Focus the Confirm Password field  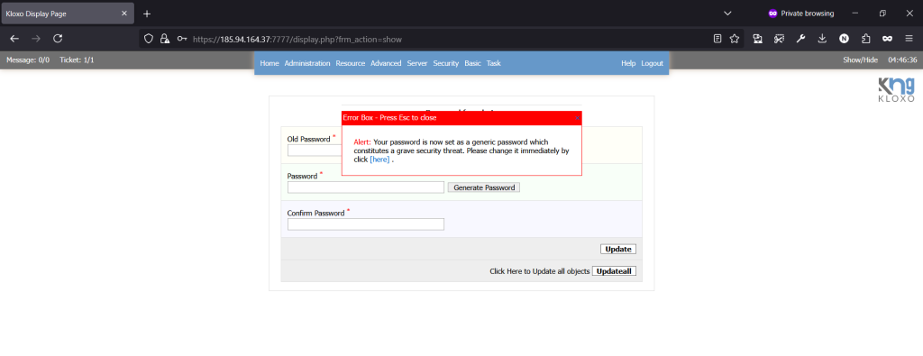coord(366,224)
